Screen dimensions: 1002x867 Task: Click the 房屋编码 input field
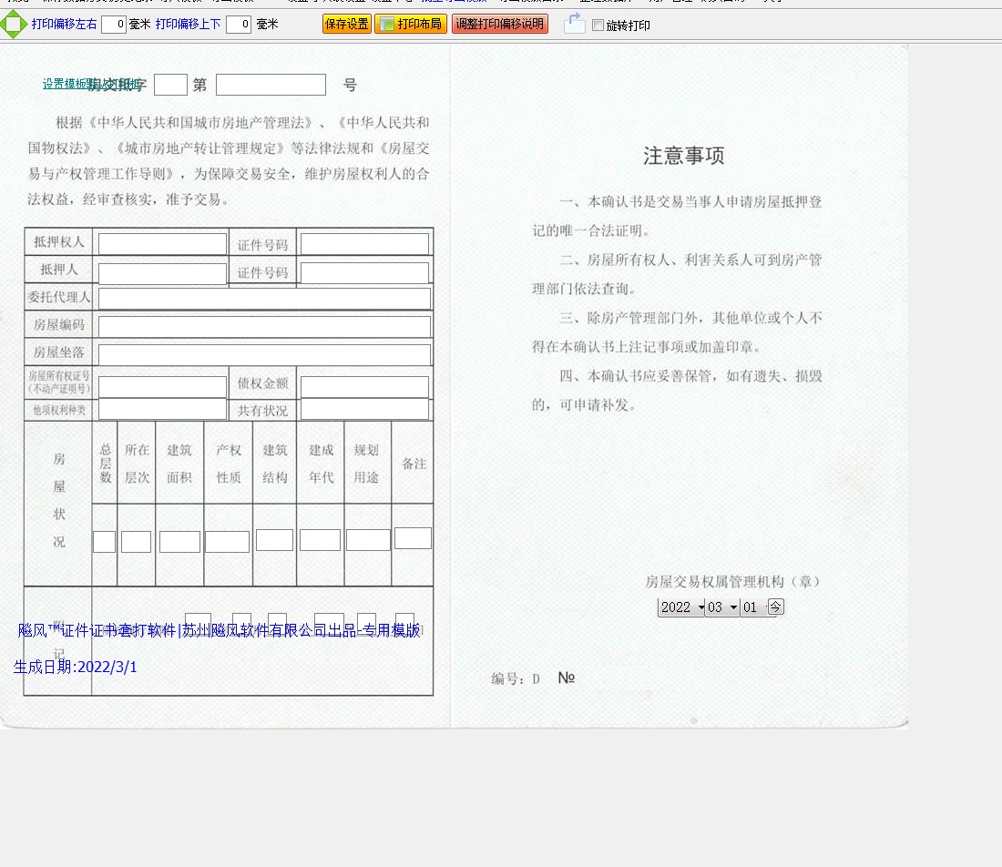tap(264, 327)
